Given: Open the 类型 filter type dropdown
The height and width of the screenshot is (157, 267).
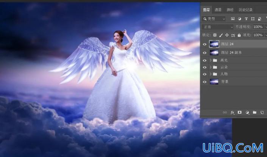Looking at the screenshot, I should tap(214, 19).
